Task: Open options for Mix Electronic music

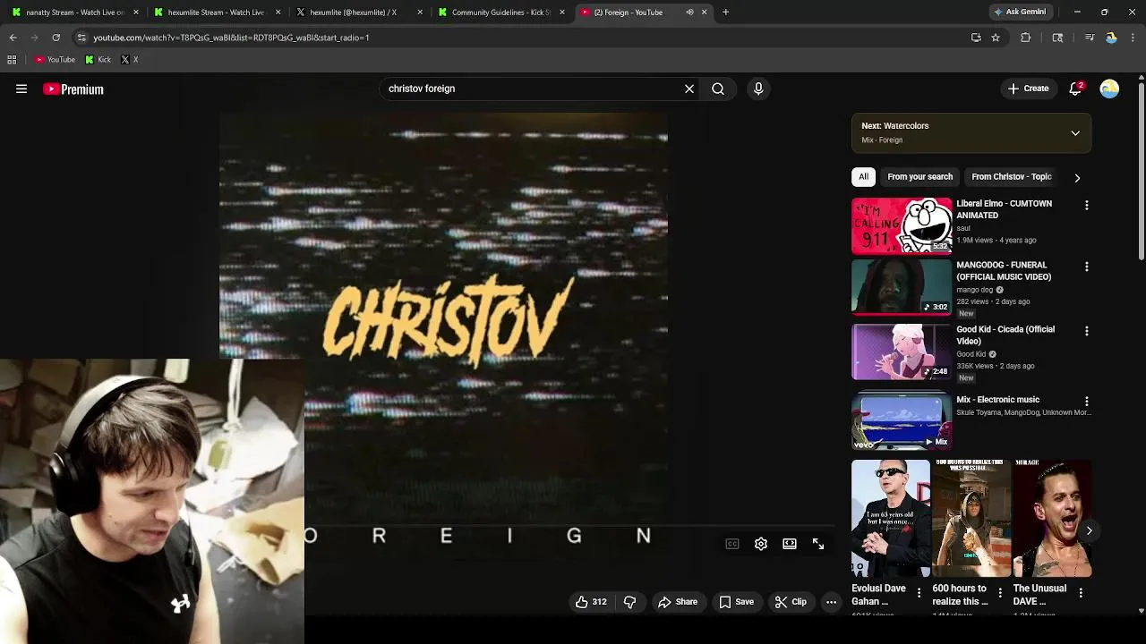Action: click(x=1086, y=402)
